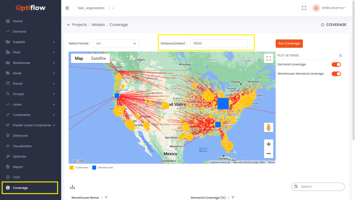The width and height of the screenshot is (355, 200).
Task: Turn off Warehouse demand coverage toggle
Action: (x=336, y=74)
